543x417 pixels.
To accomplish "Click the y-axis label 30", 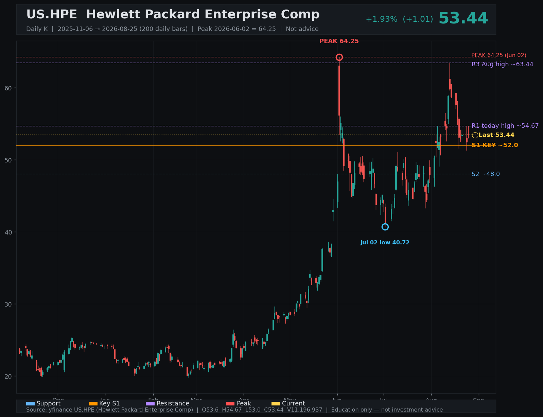I will pos(8,304).
